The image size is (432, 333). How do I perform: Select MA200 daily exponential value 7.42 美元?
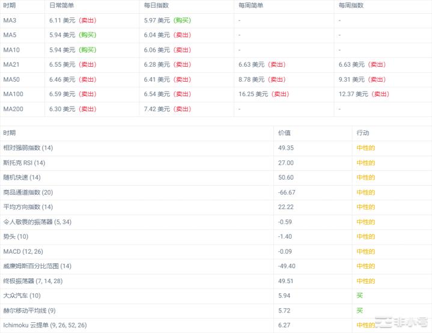157,109
